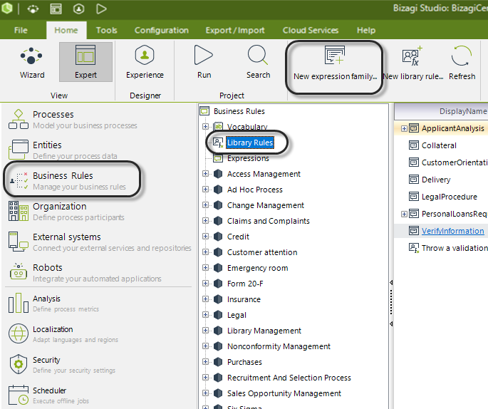488x409 pixels.
Task: Click the upper splitter collapse arrow
Action: (x=391, y=283)
